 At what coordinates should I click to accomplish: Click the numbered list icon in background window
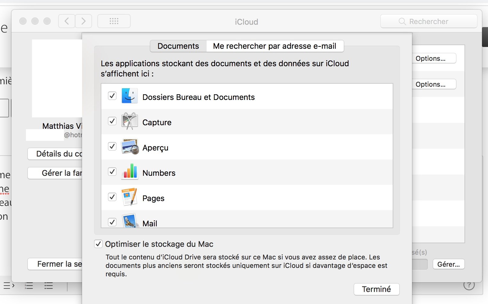pyautogui.click(x=29, y=286)
